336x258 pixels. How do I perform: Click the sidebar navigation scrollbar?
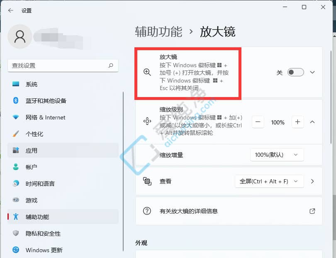click(123, 171)
